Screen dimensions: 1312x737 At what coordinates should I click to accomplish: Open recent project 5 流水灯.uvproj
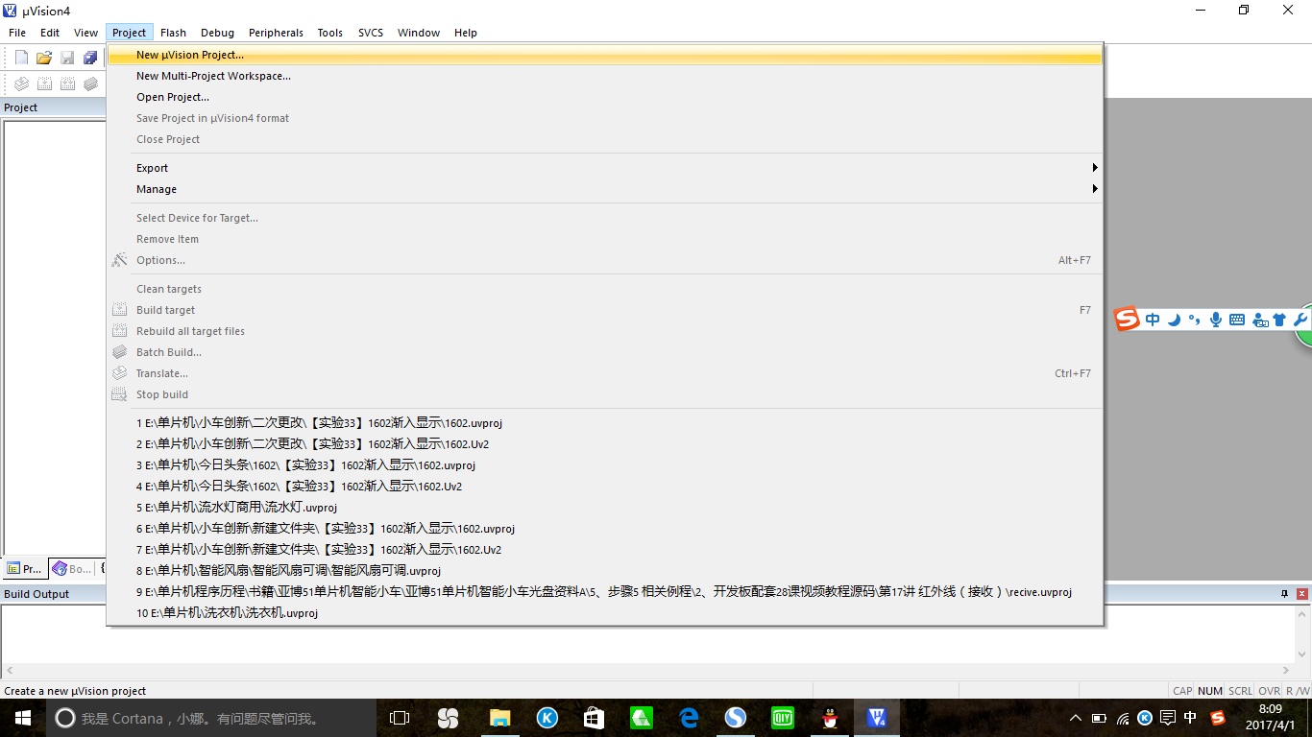tap(605, 507)
